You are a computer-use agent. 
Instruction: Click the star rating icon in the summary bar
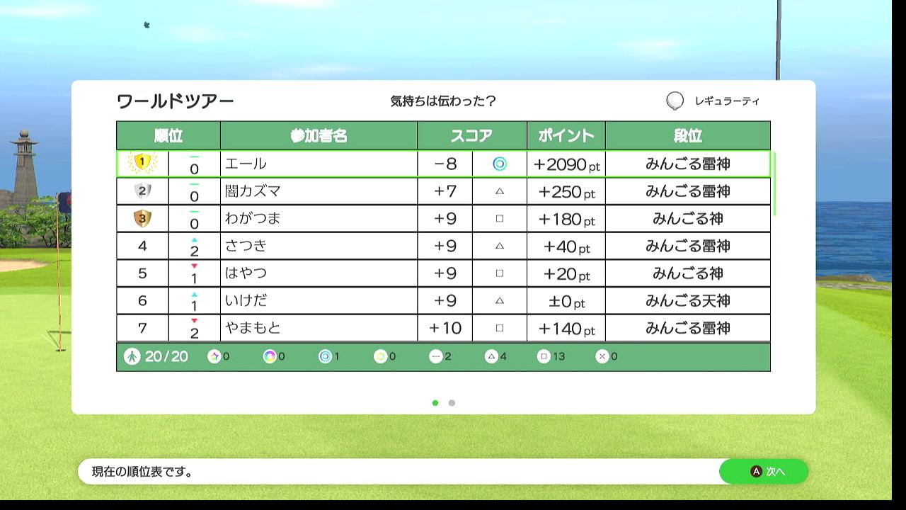coord(214,357)
